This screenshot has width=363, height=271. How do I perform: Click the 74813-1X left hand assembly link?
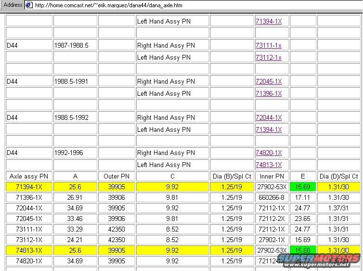(268, 165)
